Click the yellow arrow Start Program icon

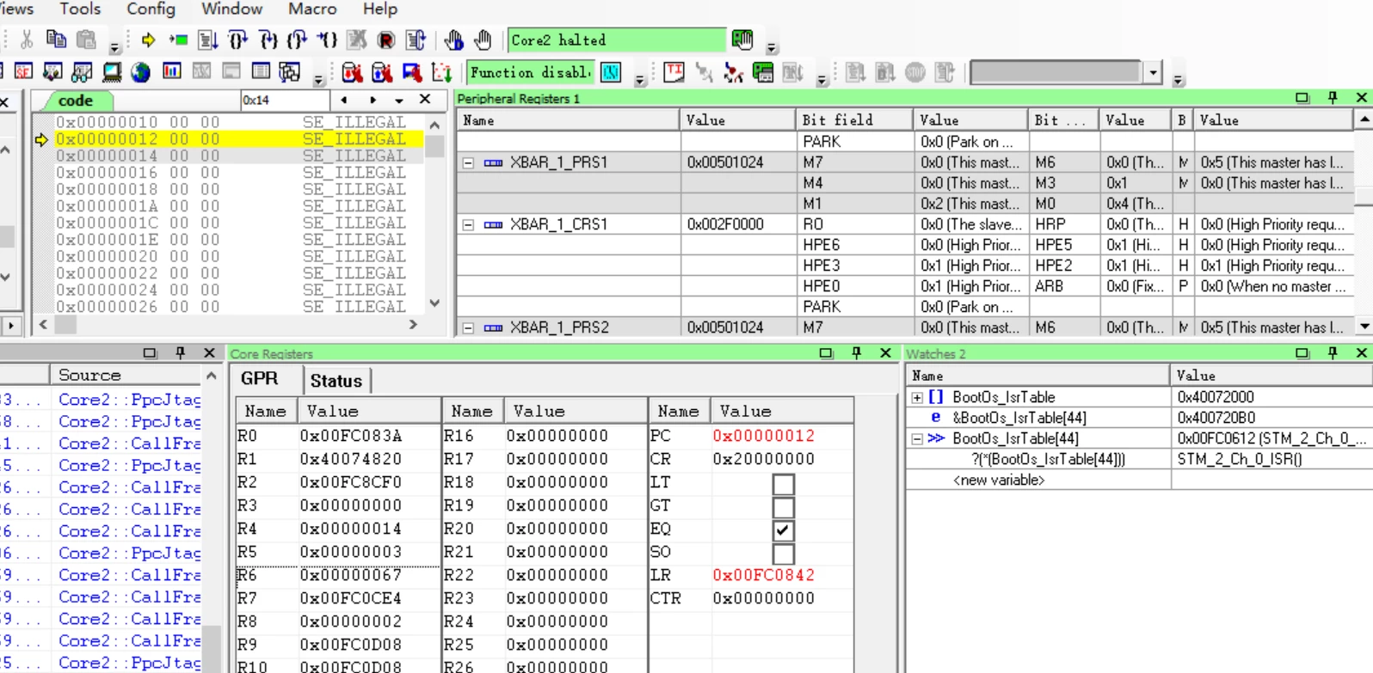point(148,40)
